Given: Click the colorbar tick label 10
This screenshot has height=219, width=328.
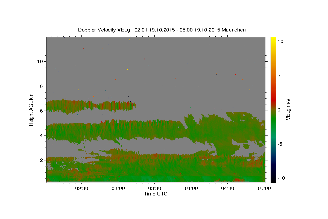Looking at the screenshot, I should pos(280,41).
